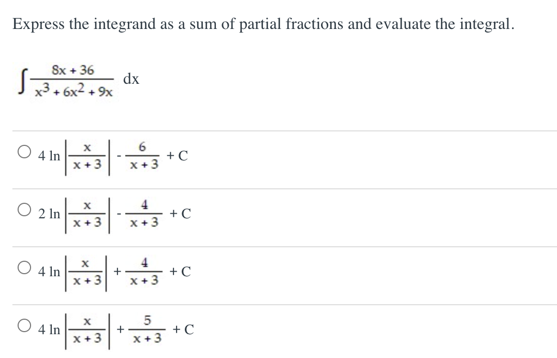The width and height of the screenshot is (557, 358).
Task: Select the first answer option radio button
Action: click(x=23, y=152)
